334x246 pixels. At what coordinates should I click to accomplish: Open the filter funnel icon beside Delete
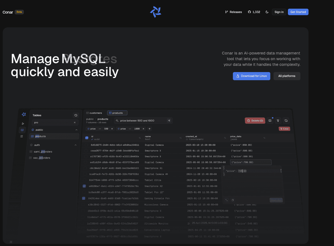[278, 121]
